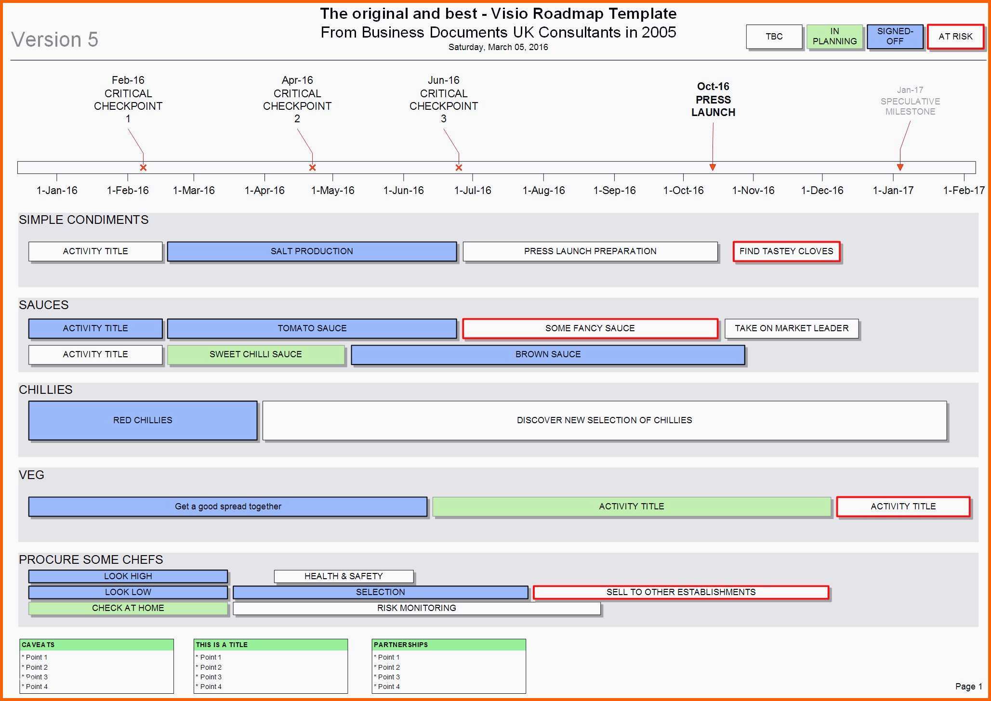Select the IN PLANNING legend box
This screenshot has width=991, height=701.
pyautogui.click(x=834, y=37)
